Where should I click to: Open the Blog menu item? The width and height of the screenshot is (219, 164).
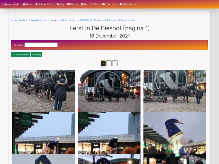click(60, 4)
